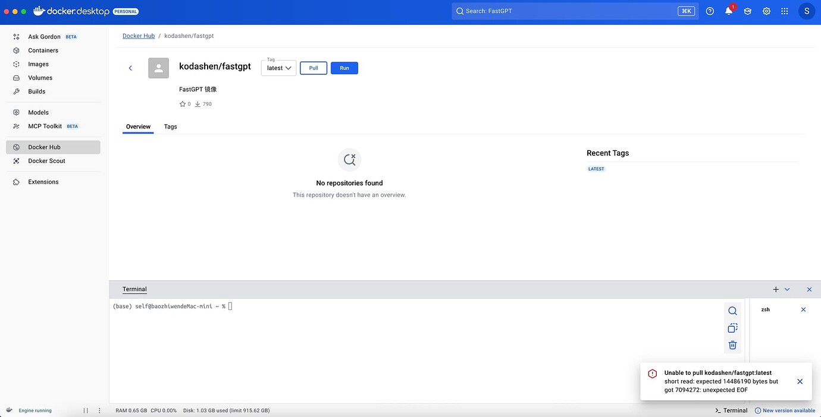Open Docker Desktop settings gear
This screenshot has height=417, width=821.
click(766, 11)
